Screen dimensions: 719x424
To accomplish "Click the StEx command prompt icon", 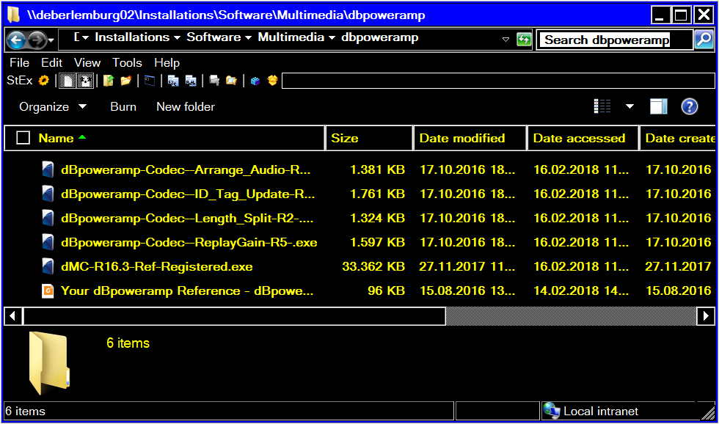I will click(x=149, y=81).
